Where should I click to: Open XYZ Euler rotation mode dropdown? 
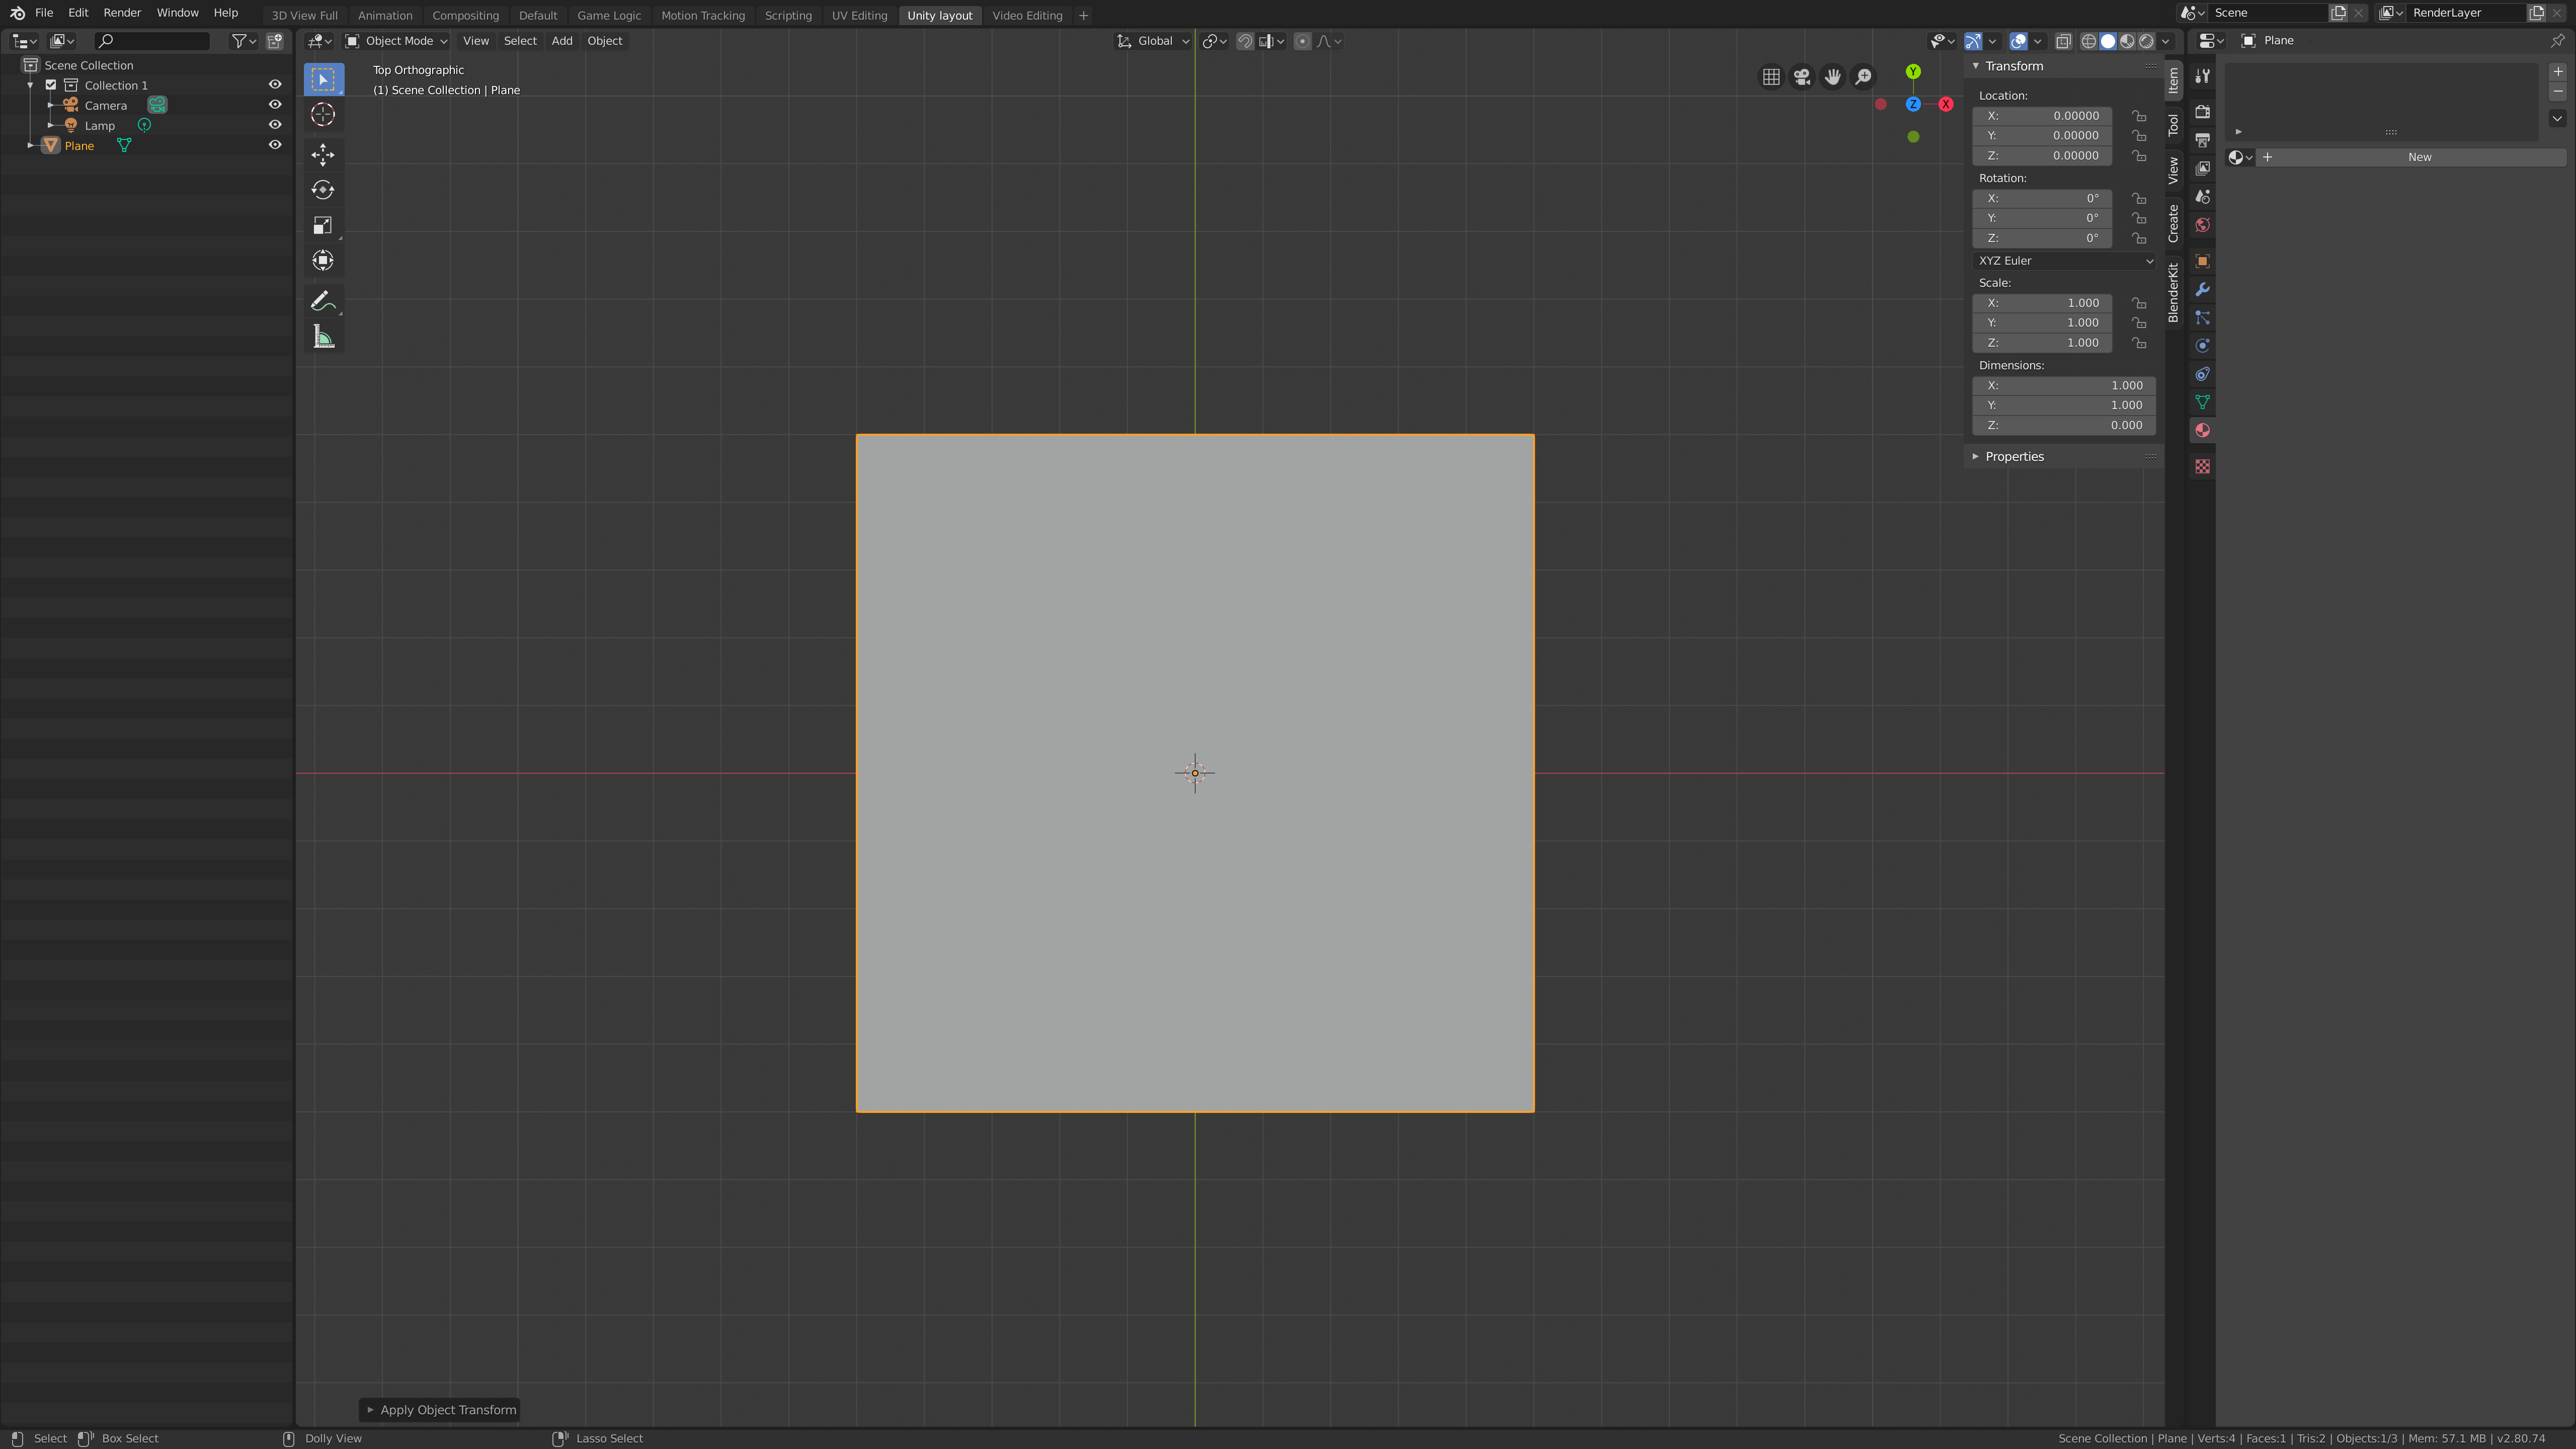2065,261
